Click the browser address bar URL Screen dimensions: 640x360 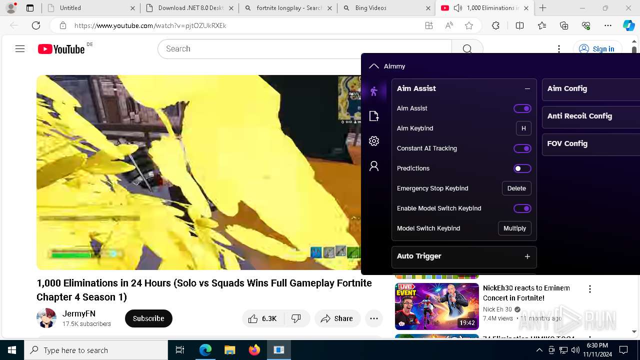(x=150, y=25)
